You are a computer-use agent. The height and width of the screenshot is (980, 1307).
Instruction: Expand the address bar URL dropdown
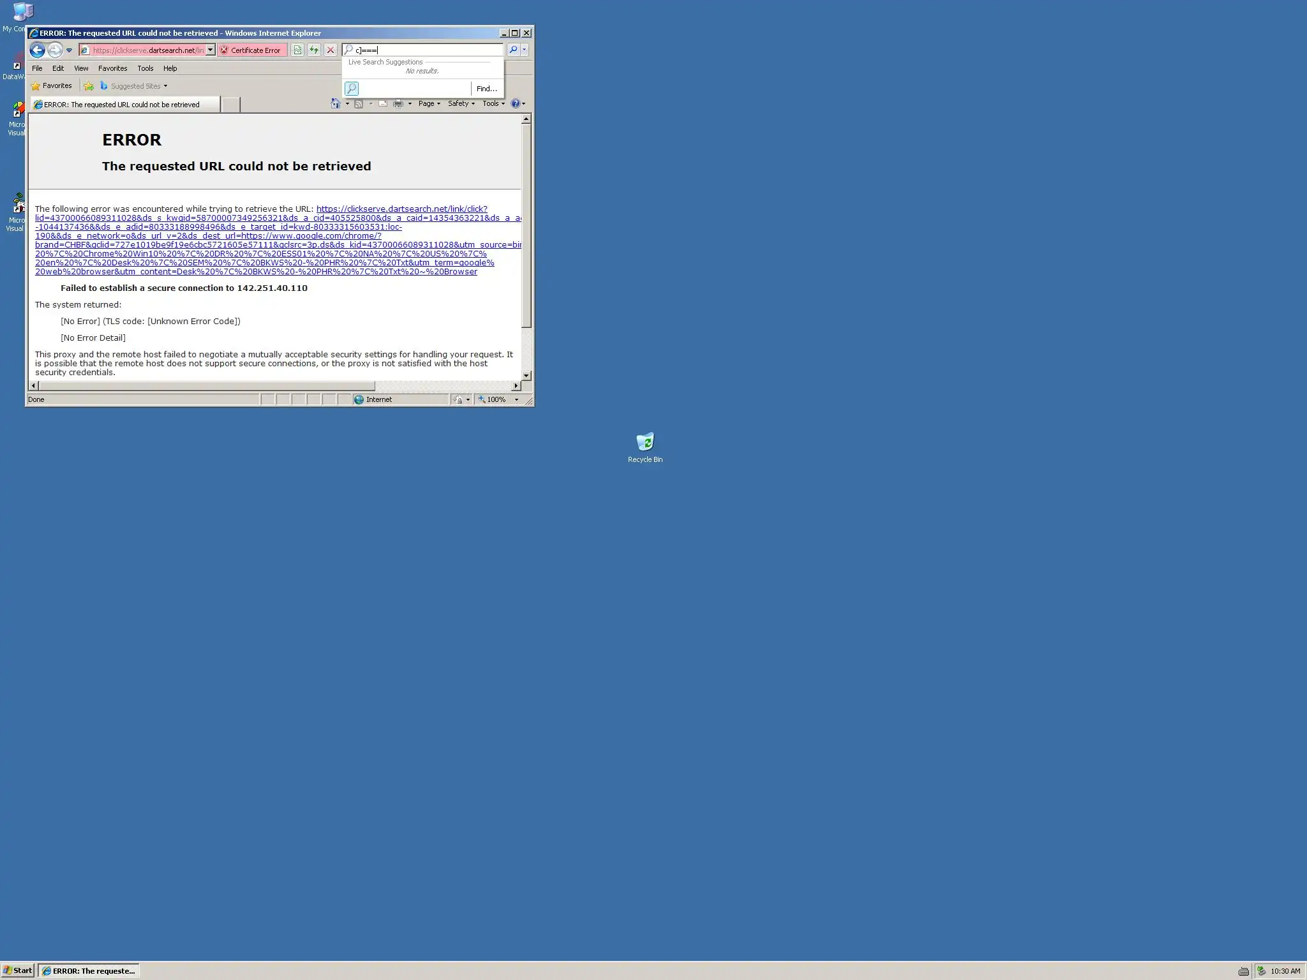click(x=210, y=50)
